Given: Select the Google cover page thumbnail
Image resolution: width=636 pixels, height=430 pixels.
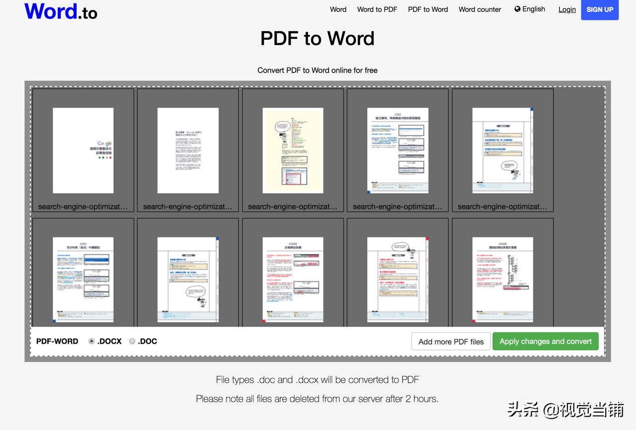Looking at the screenshot, I should pos(83,150).
